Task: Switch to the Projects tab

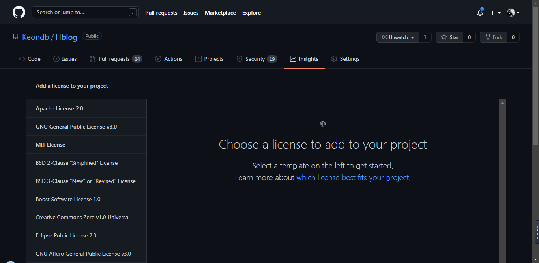Action: [209, 59]
